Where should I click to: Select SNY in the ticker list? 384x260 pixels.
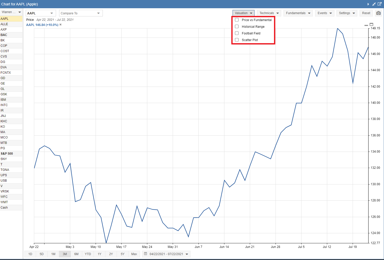(11, 159)
